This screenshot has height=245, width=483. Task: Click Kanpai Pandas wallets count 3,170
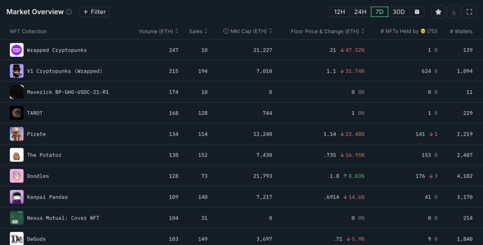pyautogui.click(x=465, y=197)
